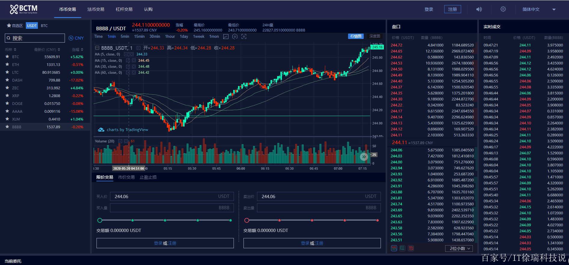Click the 注册 button in header
The height and width of the screenshot is (265, 569).
(453, 9)
